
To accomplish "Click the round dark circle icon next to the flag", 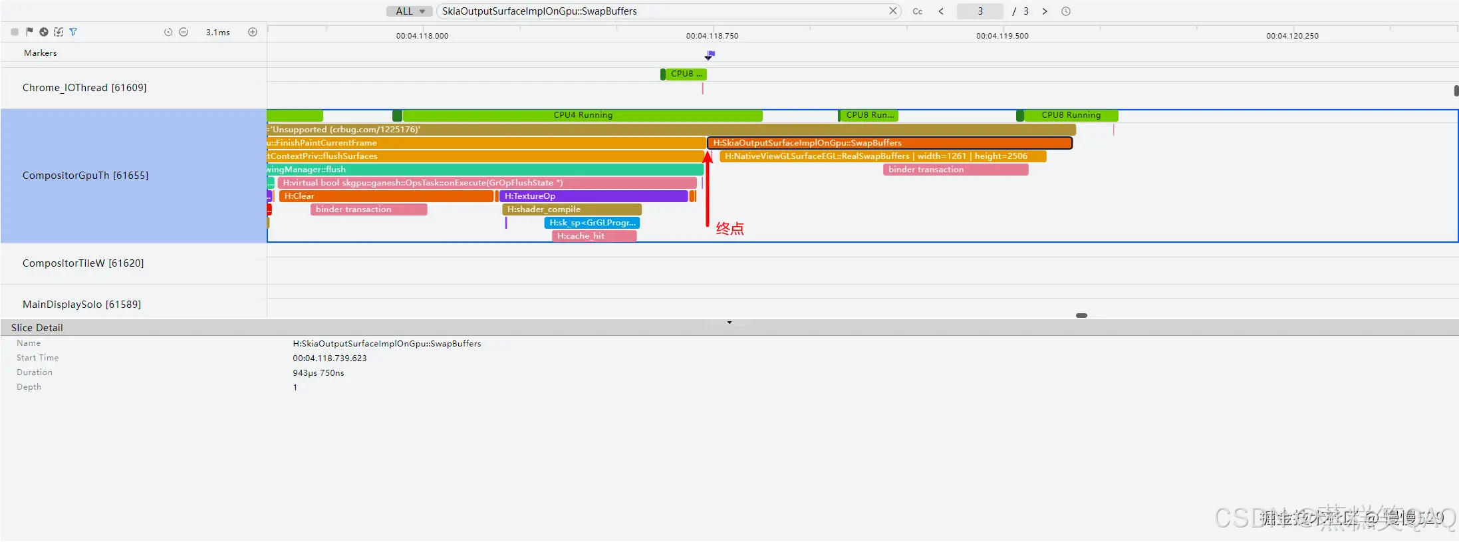I will tap(44, 32).
